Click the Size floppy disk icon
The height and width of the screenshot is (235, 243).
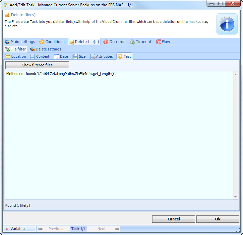coord(75,56)
